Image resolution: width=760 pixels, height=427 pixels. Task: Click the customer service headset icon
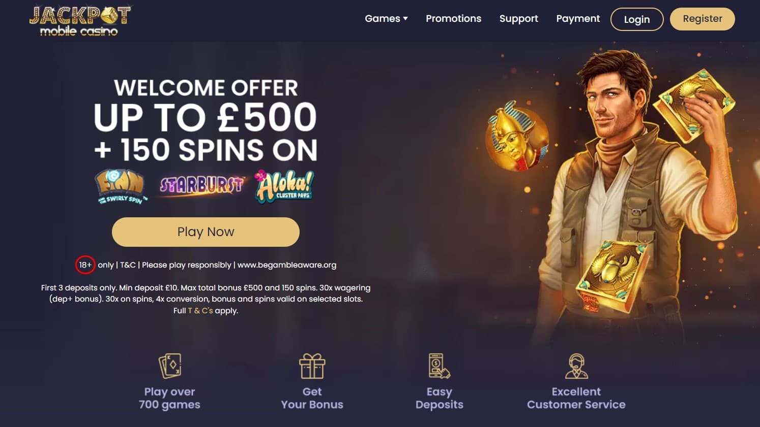(x=576, y=366)
